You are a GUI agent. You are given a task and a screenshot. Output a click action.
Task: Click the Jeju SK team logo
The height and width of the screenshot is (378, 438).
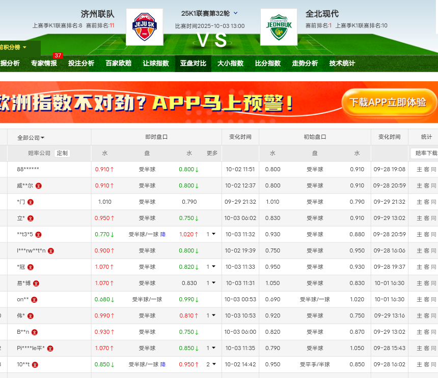(x=144, y=27)
